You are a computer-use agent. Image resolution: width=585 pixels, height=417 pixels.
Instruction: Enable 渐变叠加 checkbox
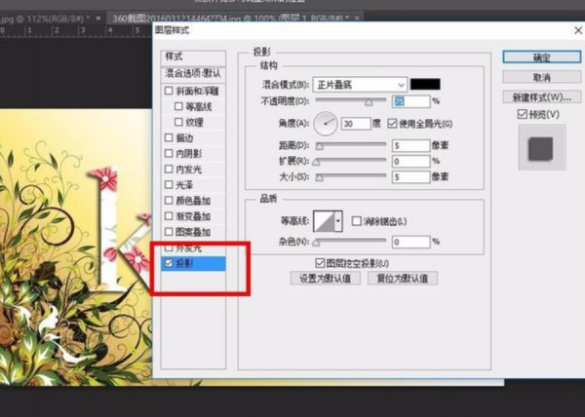pos(169,216)
